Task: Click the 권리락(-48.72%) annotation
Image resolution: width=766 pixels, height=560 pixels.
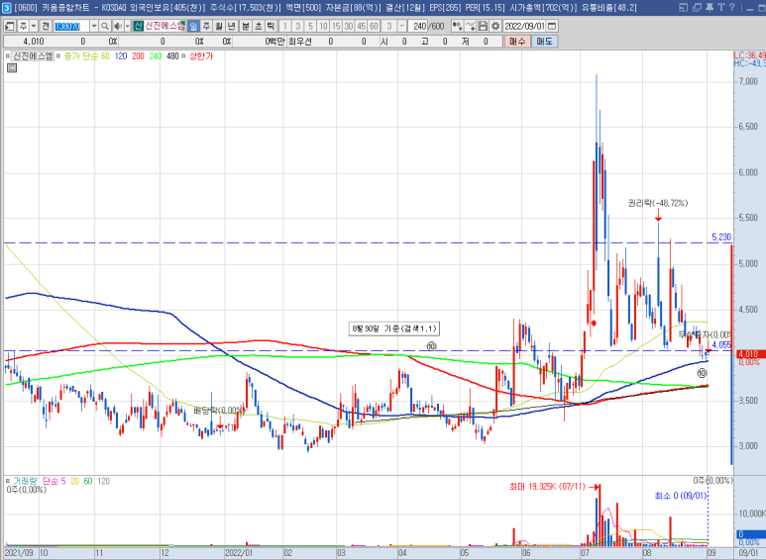Action: pos(658,203)
